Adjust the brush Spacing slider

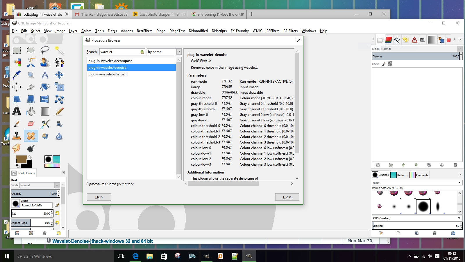[416, 226]
